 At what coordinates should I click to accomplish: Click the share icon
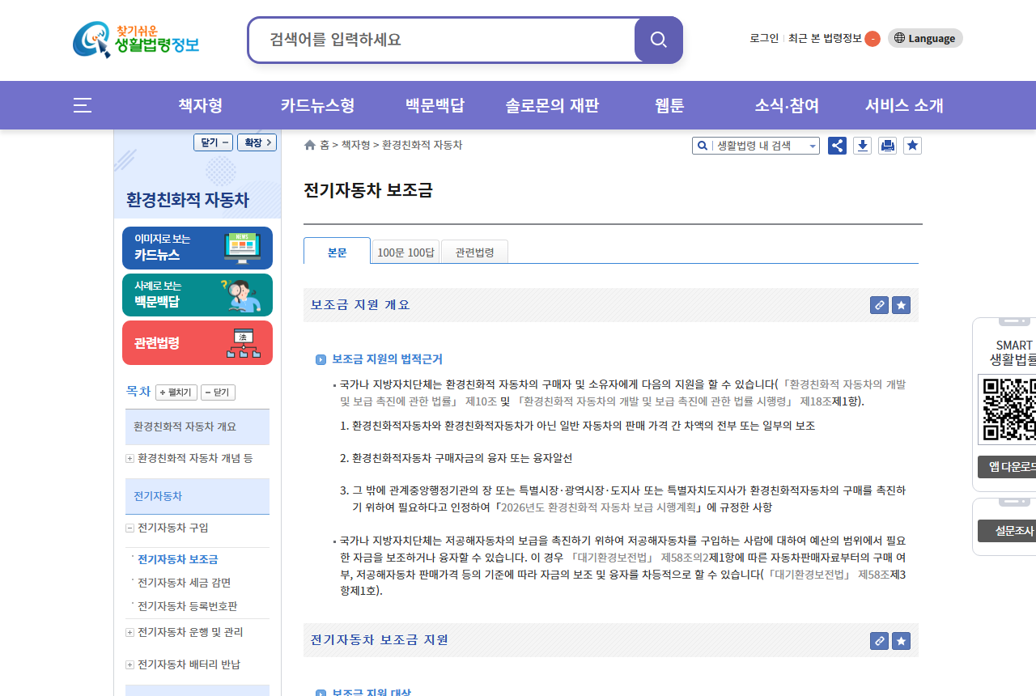point(838,146)
